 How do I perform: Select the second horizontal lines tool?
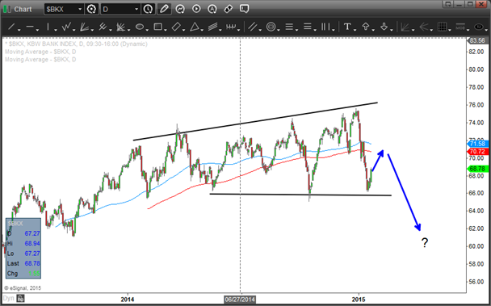pos(308,27)
